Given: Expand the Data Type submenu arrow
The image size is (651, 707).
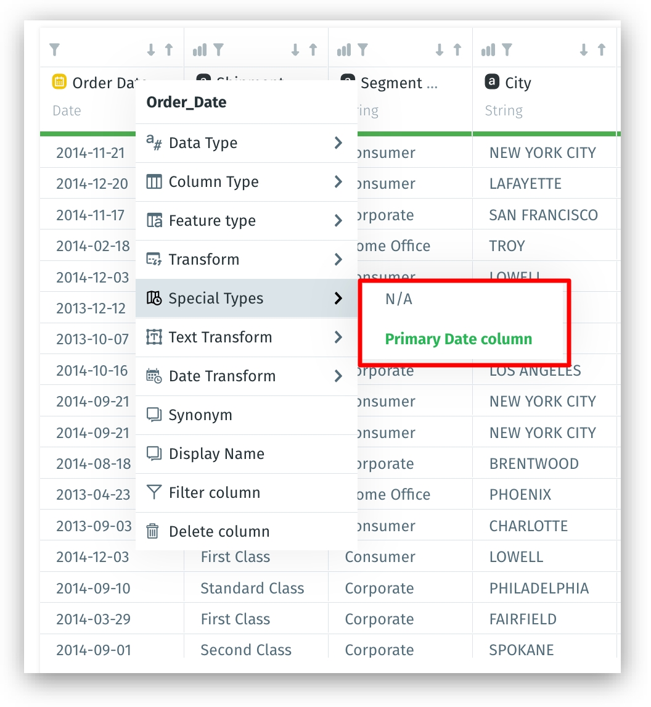Looking at the screenshot, I should tap(338, 143).
